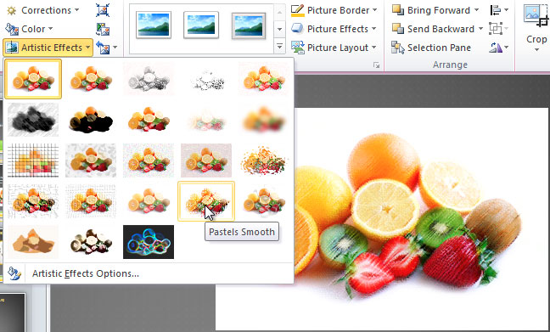Viewport: 550px width, 332px height.
Task: Open the Rotate objects icon menu
Action: 499,48
